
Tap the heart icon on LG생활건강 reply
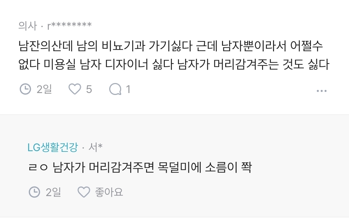point(84,193)
